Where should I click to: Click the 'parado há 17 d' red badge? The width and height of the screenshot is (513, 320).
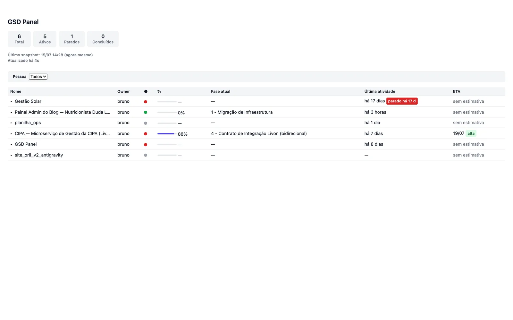[402, 101]
